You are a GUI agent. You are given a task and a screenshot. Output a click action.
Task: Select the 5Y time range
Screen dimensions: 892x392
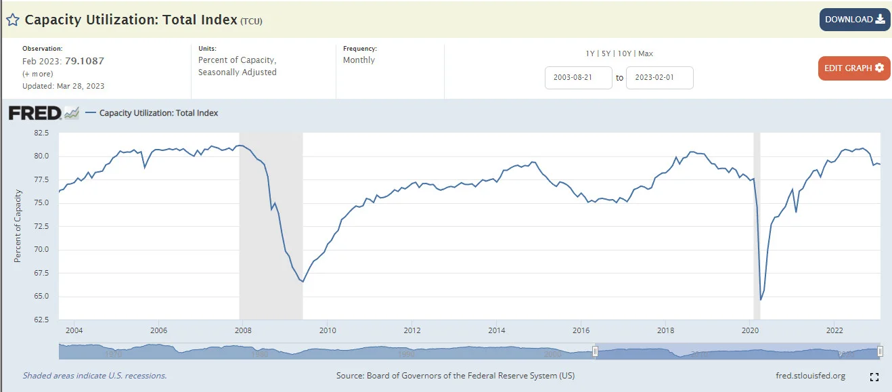pyautogui.click(x=607, y=53)
